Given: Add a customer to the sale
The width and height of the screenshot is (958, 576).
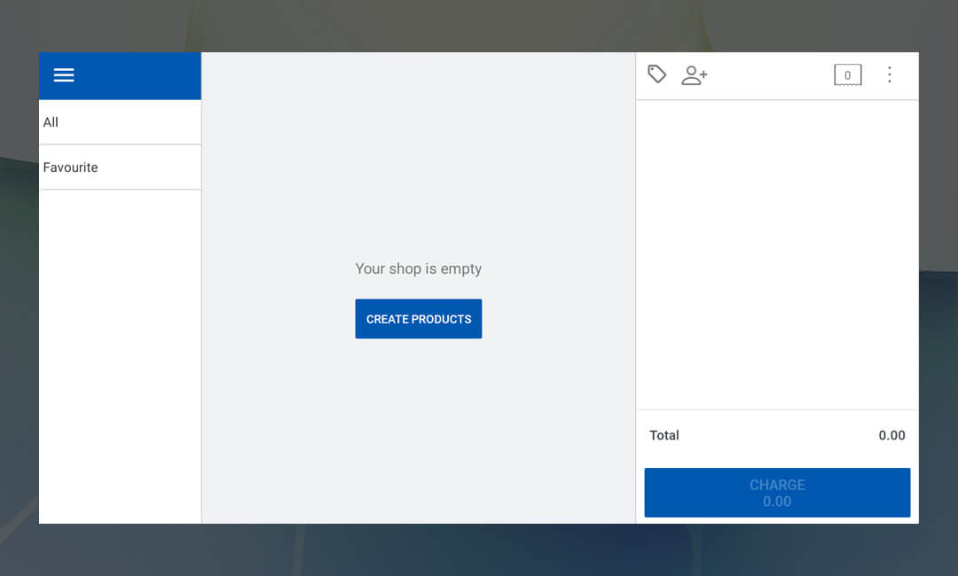Looking at the screenshot, I should (x=694, y=75).
